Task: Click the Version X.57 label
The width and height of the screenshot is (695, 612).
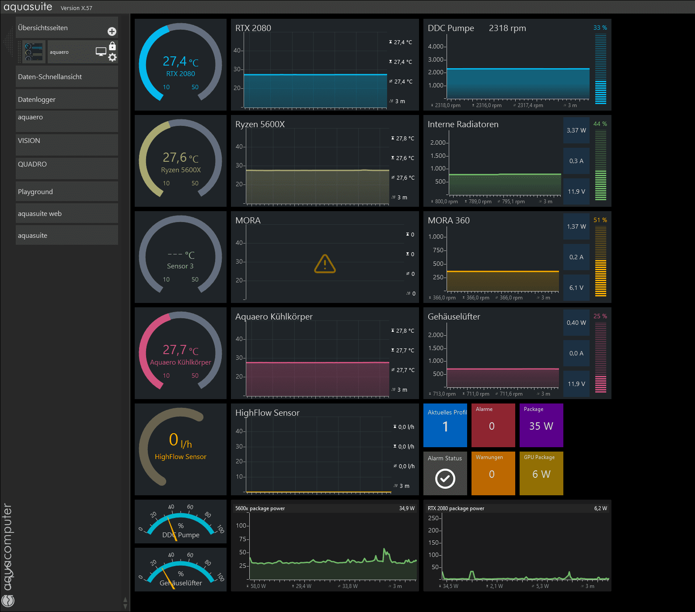Action: [x=77, y=8]
